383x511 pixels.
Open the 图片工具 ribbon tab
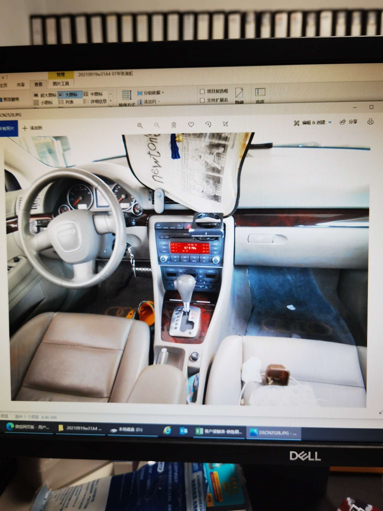[x=61, y=84]
